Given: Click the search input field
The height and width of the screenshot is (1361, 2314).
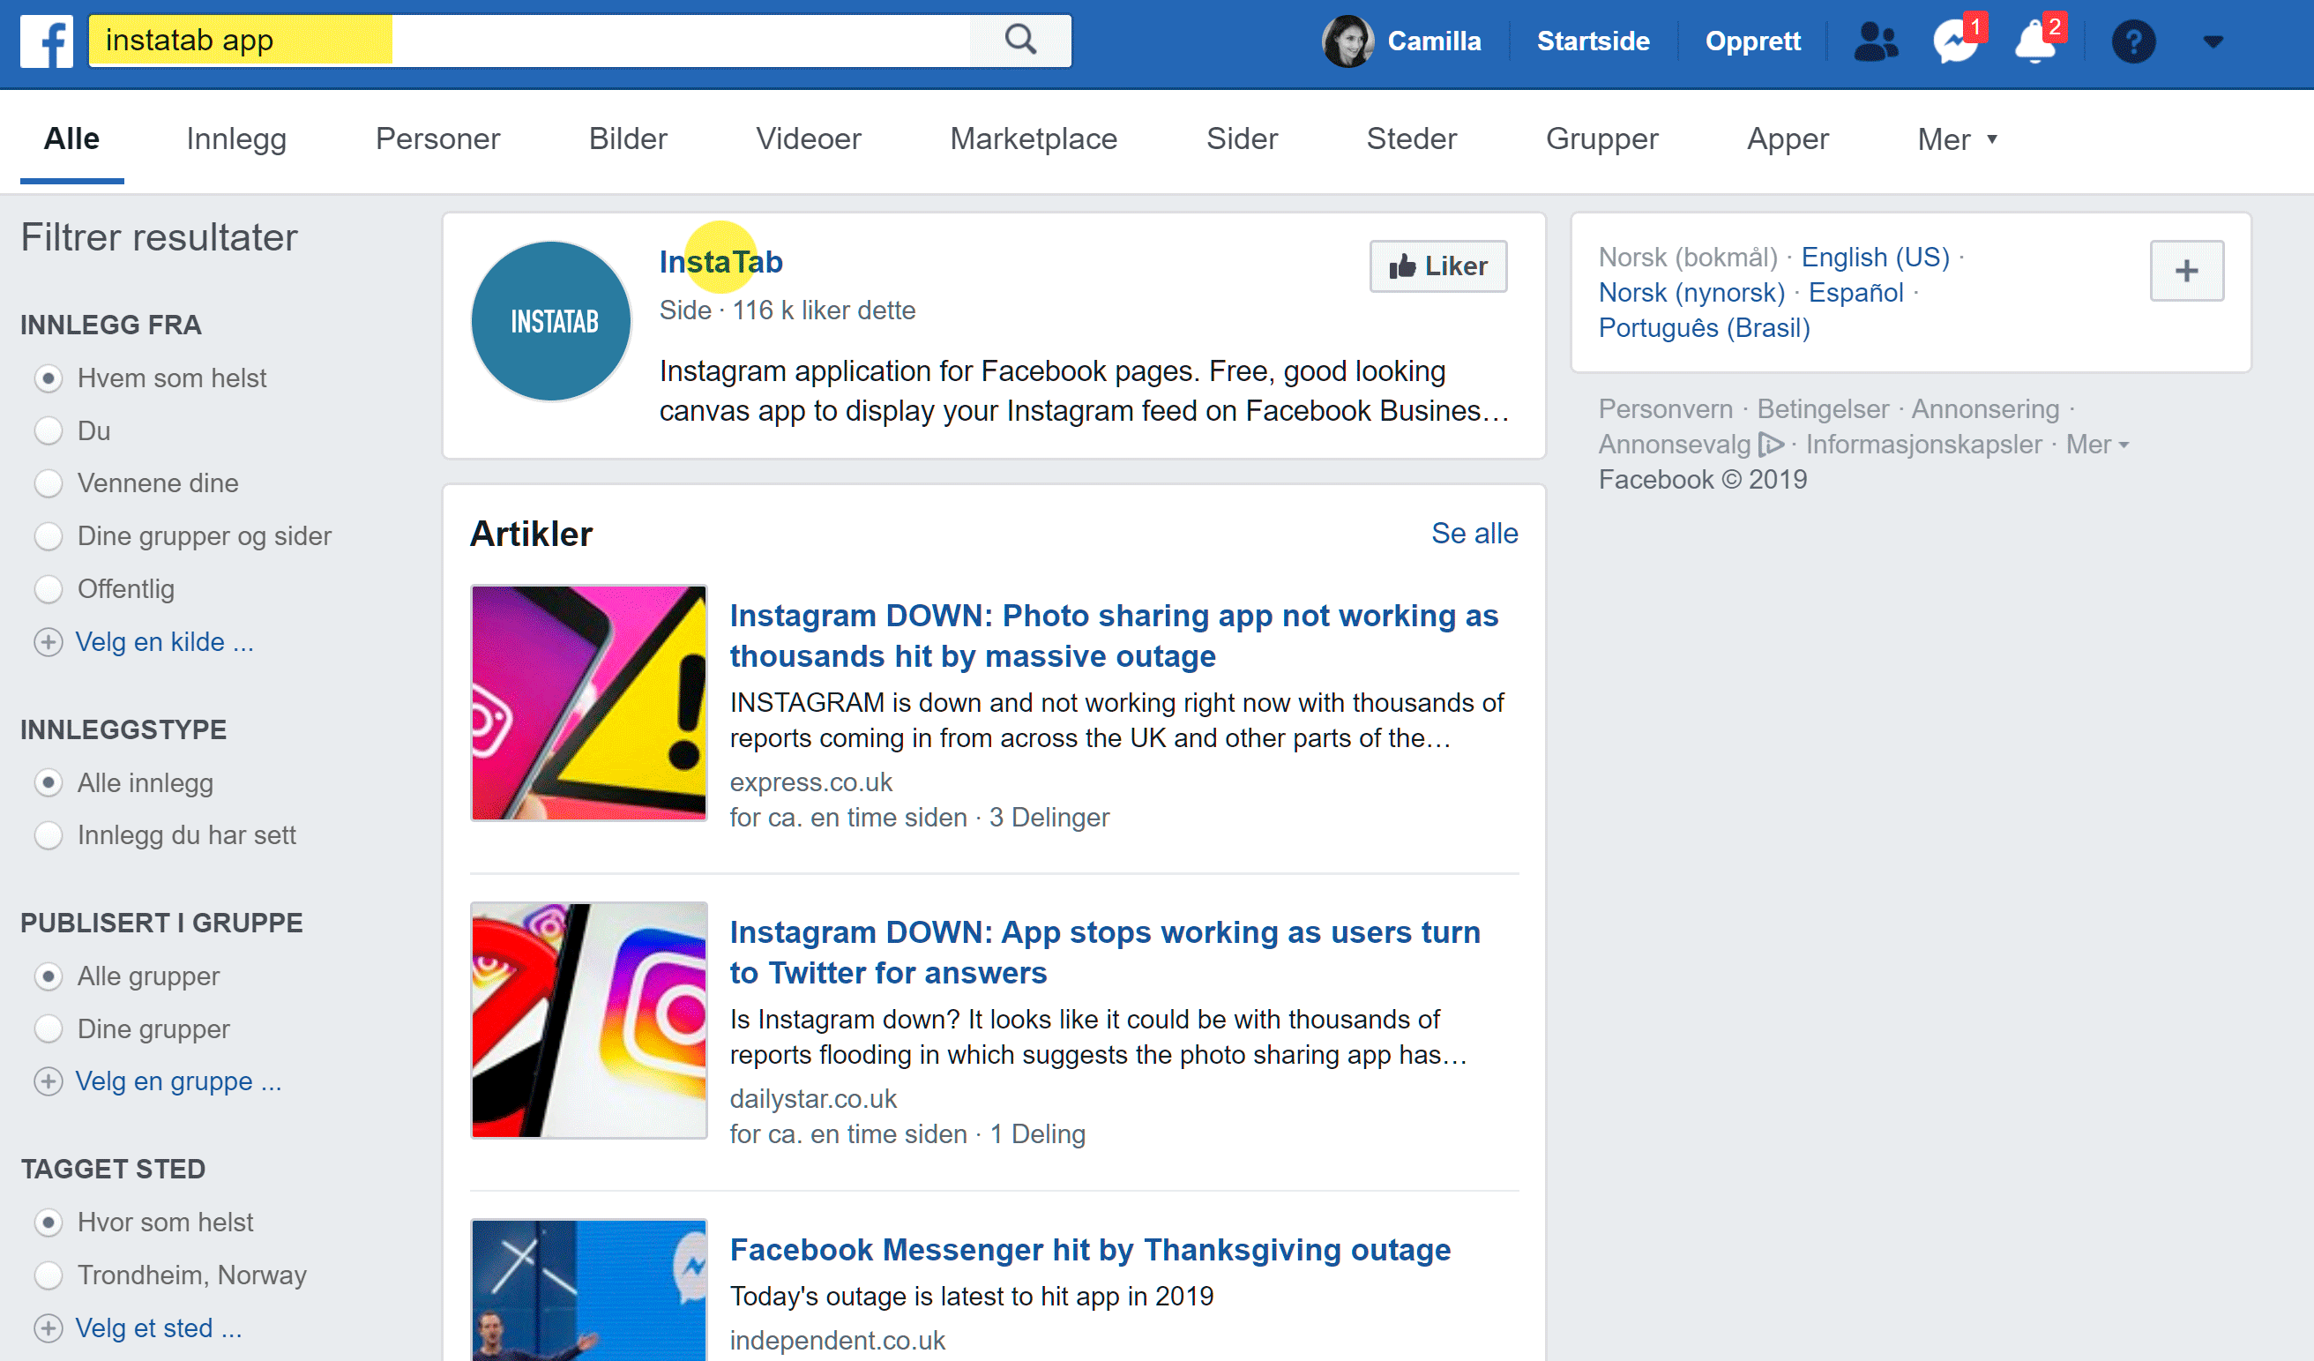Looking at the screenshot, I should pos(530,41).
